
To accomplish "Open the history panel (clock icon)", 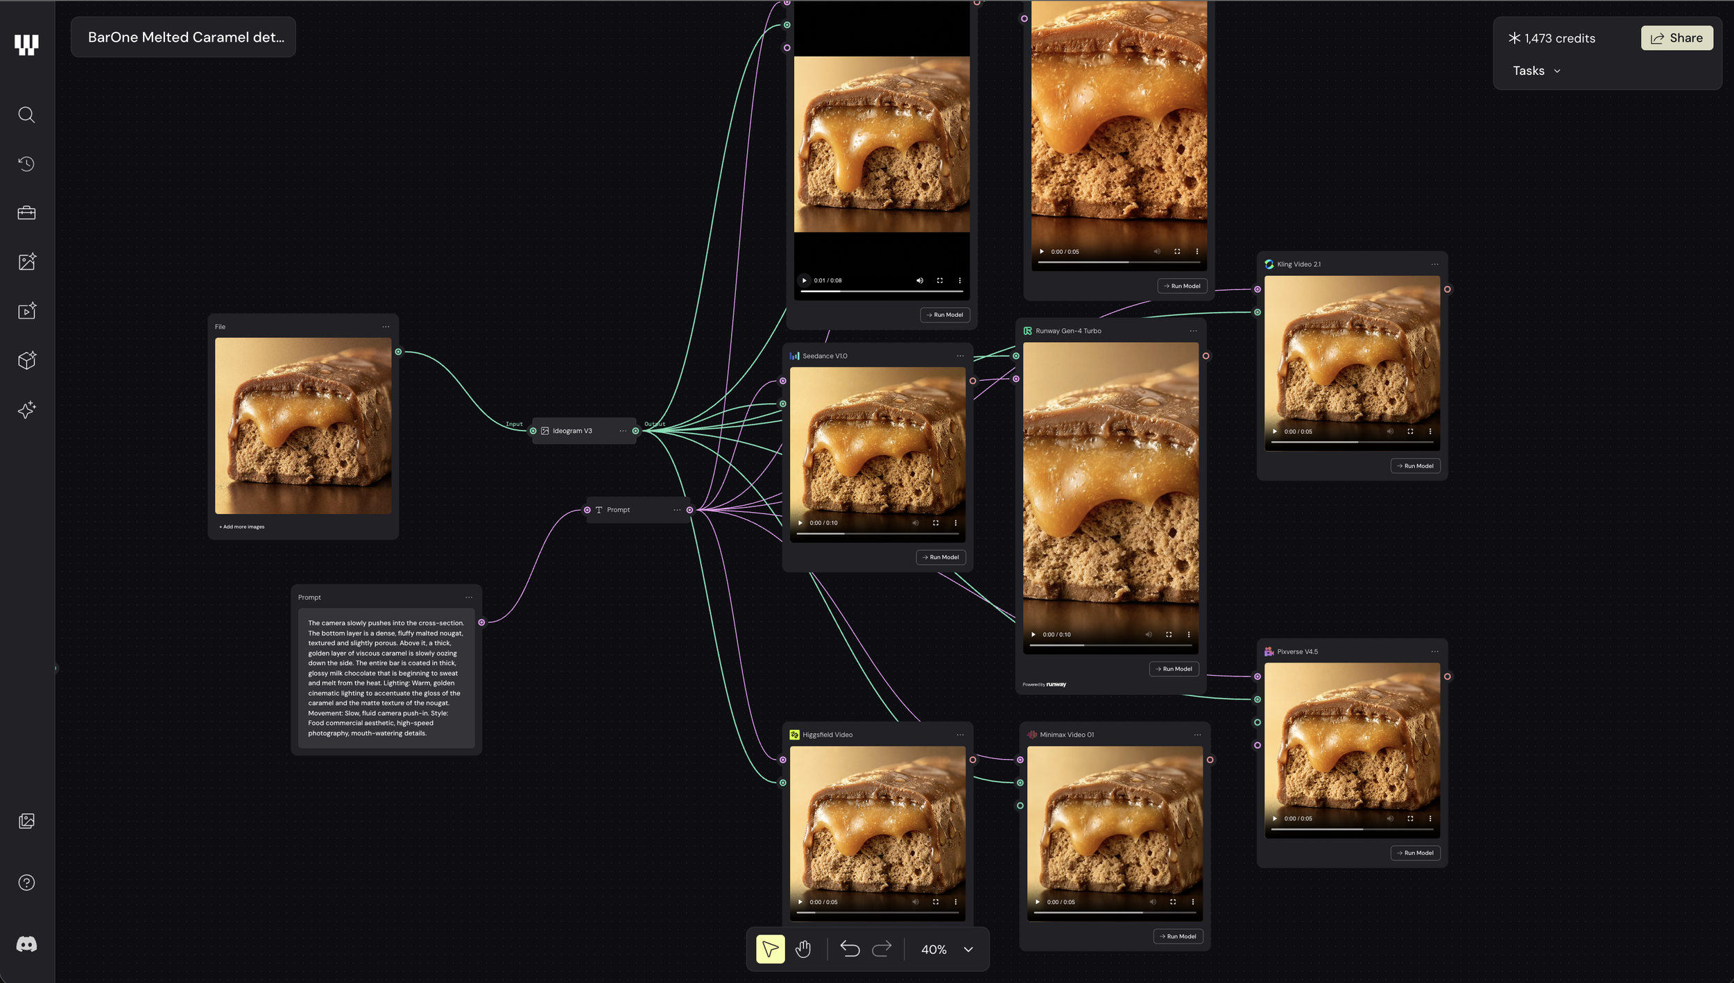I will tap(26, 164).
